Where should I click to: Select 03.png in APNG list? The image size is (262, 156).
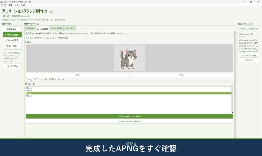(x=128, y=93)
